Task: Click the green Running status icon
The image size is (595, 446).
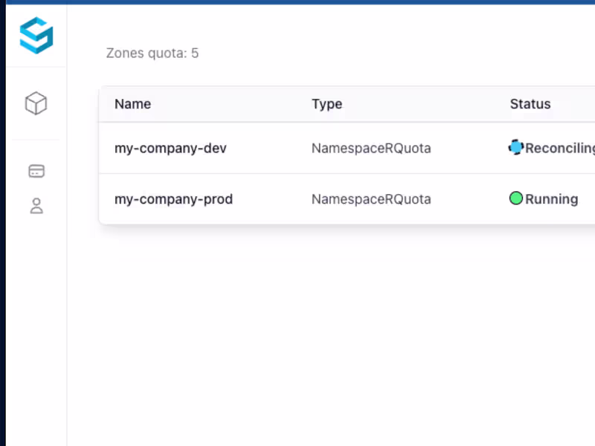Action: 516,198
